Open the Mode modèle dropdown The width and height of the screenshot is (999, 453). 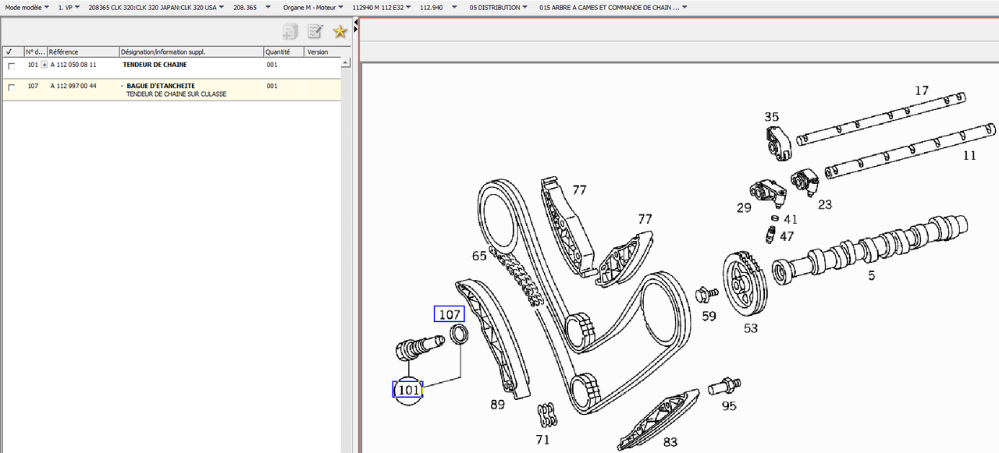tap(27, 7)
